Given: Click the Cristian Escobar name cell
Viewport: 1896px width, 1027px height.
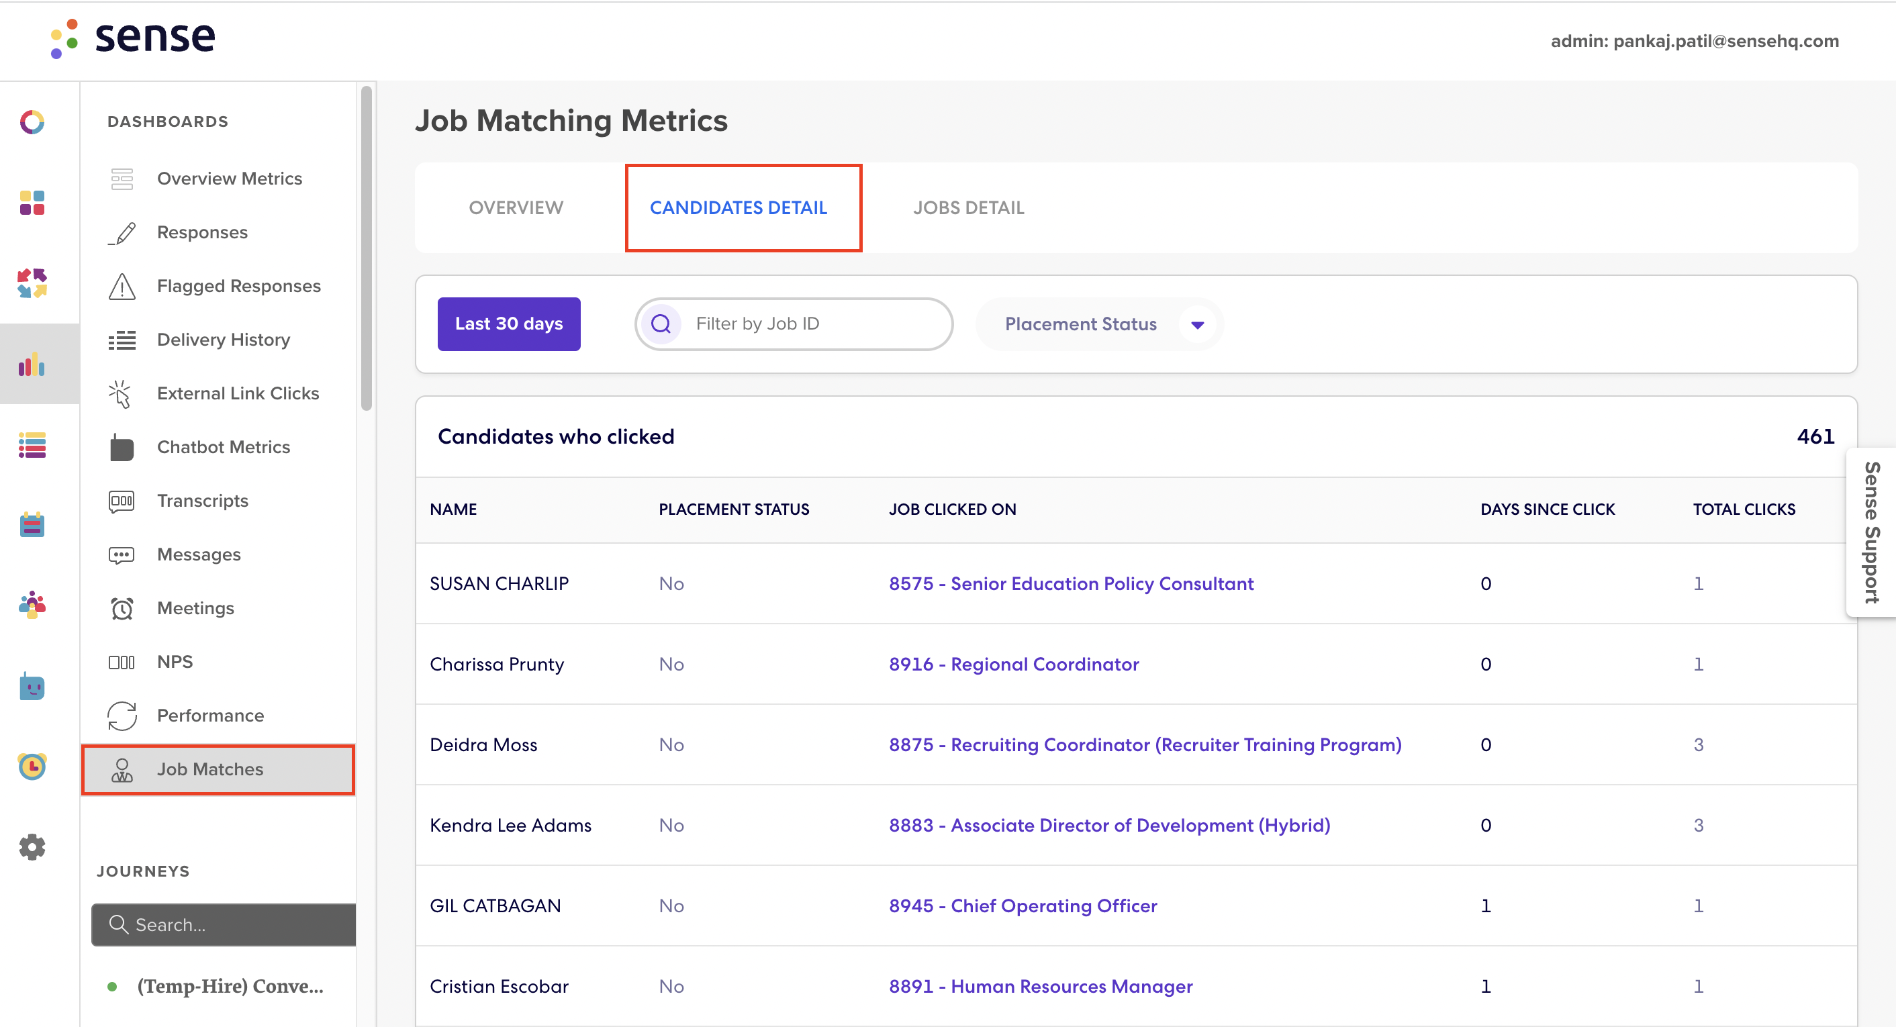Looking at the screenshot, I should (x=499, y=987).
